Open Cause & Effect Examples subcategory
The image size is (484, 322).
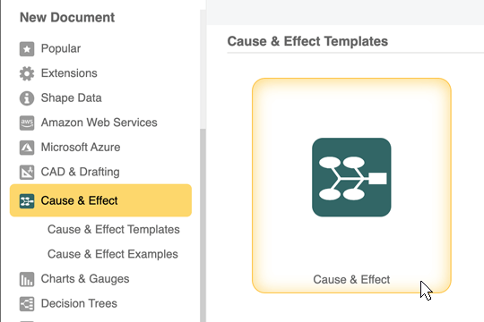(113, 254)
